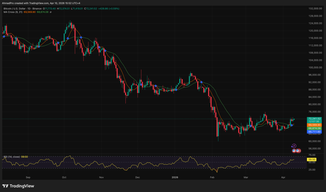Click the orange 69,569.90 value in the MA legend
This screenshot has width=326, height=192.
[30, 12]
